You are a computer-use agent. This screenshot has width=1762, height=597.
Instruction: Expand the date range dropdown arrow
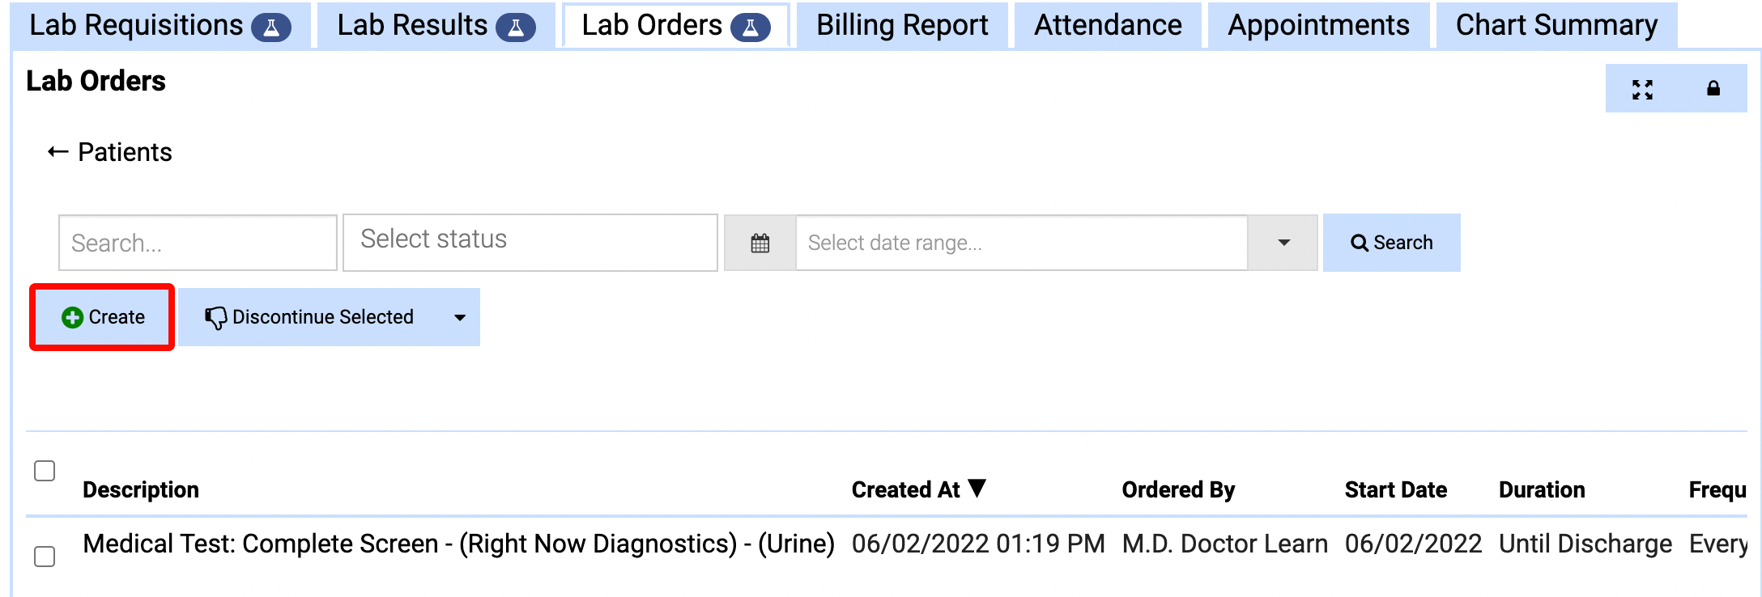point(1283,243)
